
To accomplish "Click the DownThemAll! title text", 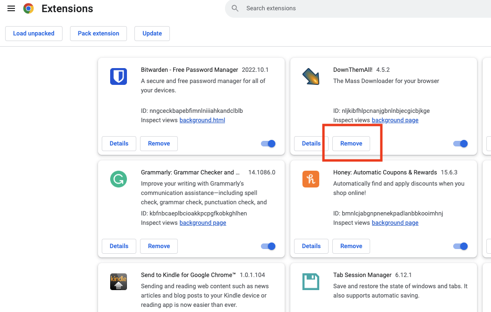I will [x=353, y=70].
